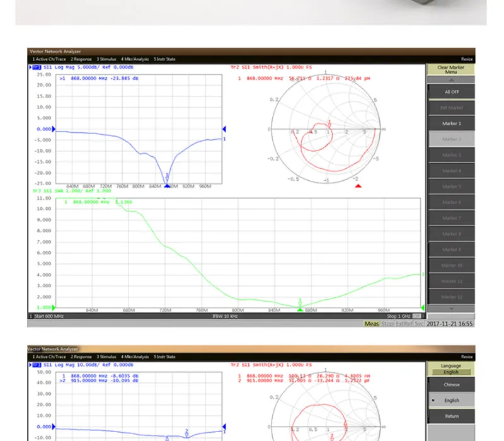Open '2 Response' menu in top analyzer
504x441 pixels.
[x=81, y=59]
